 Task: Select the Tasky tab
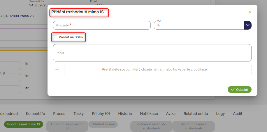78,114
